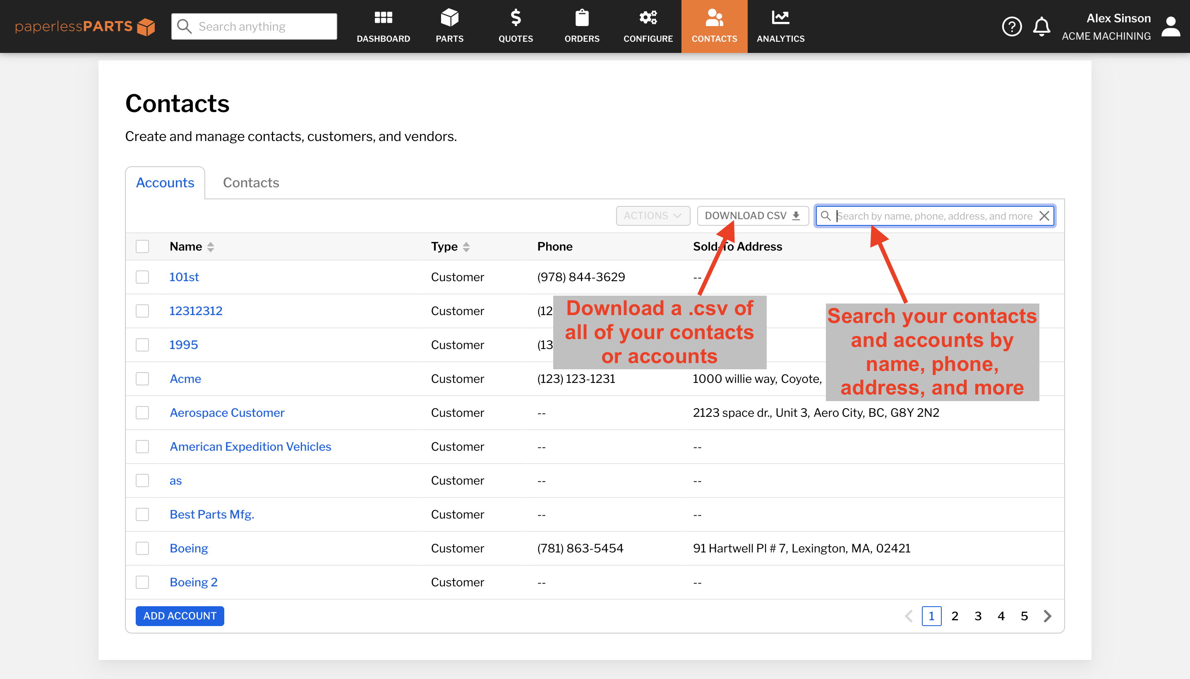
Task: Click the ADD ACCOUNT button
Action: tap(180, 616)
